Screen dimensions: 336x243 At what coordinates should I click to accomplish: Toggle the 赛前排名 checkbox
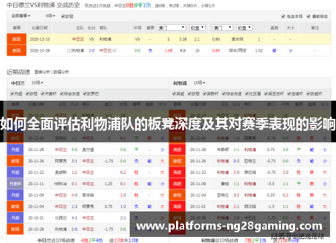pos(308,16)
